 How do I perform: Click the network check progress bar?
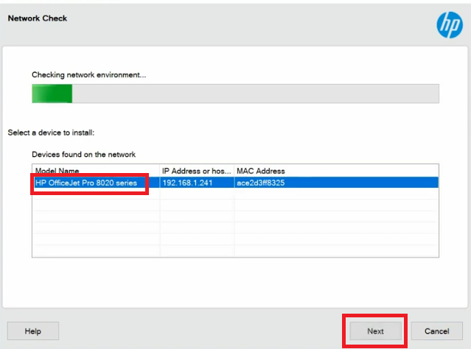pos(236,94)
